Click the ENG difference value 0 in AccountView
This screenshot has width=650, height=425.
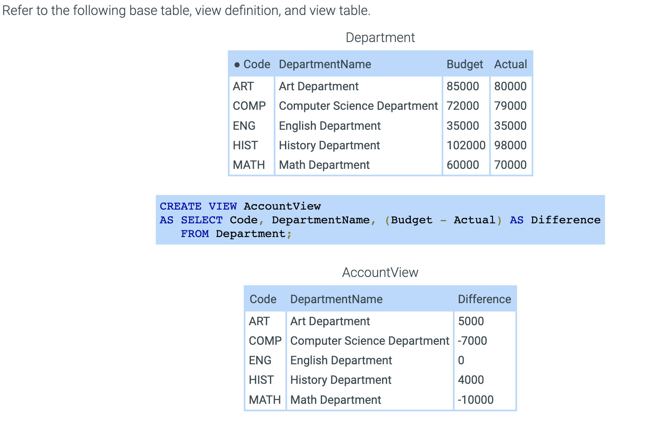(460, 360)
